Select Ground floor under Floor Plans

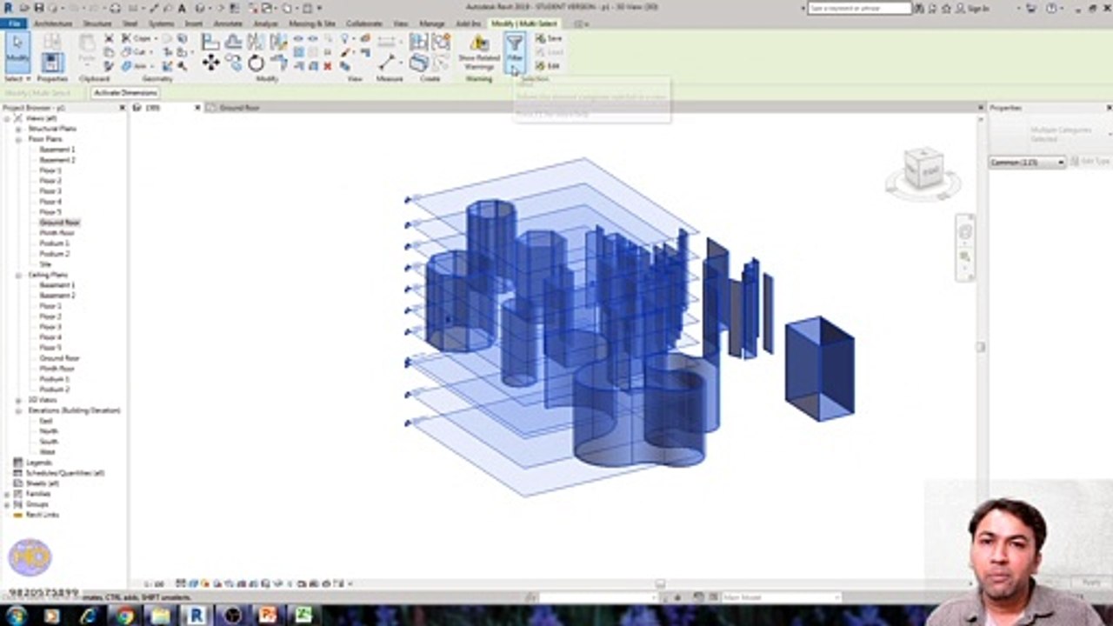pos(59,223)
